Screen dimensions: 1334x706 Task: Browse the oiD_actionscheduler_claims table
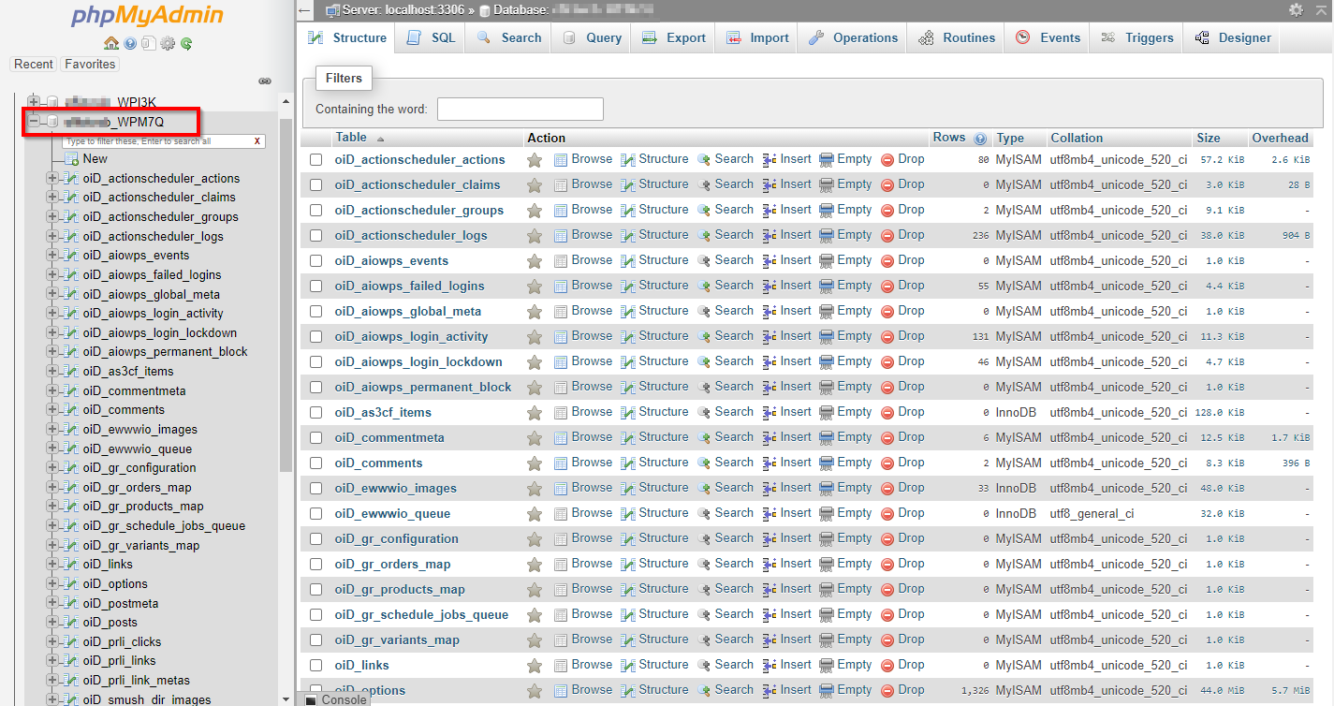(582, 184)
